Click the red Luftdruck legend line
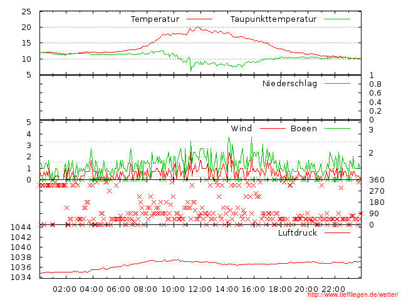This screenshot has height=300, width=401. (337, 232)
